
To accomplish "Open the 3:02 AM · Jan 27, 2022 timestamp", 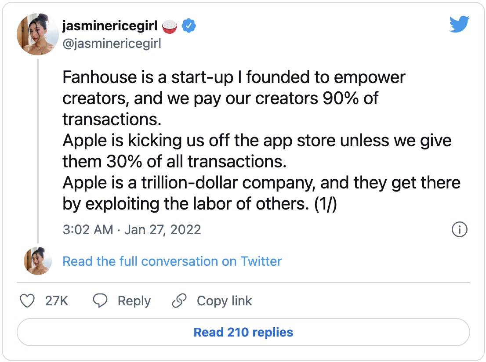I will pos(132,229).
